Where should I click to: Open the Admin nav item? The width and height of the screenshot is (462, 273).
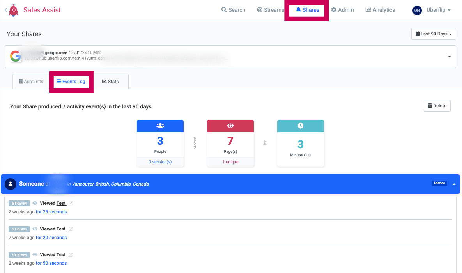pos(342,10)
